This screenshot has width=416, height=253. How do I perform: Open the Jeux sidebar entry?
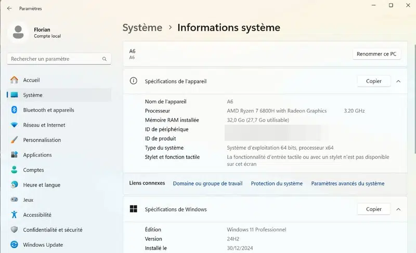tap(28, 200)
